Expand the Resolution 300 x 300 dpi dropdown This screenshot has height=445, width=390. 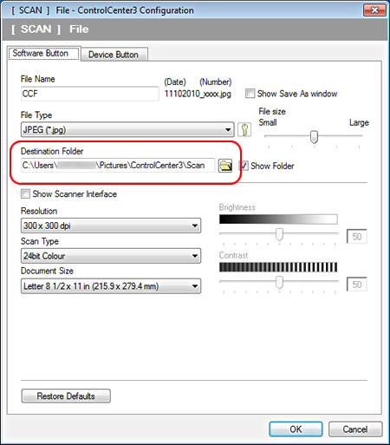point(111,226)
